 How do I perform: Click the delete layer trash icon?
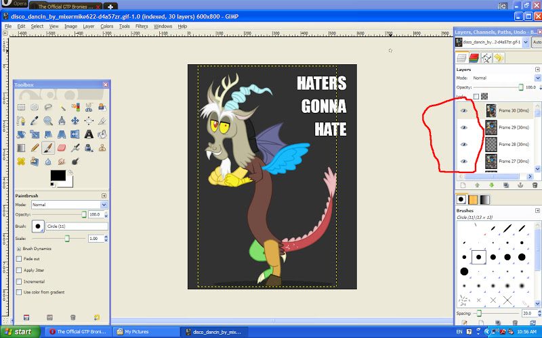[x=535, y=185]
